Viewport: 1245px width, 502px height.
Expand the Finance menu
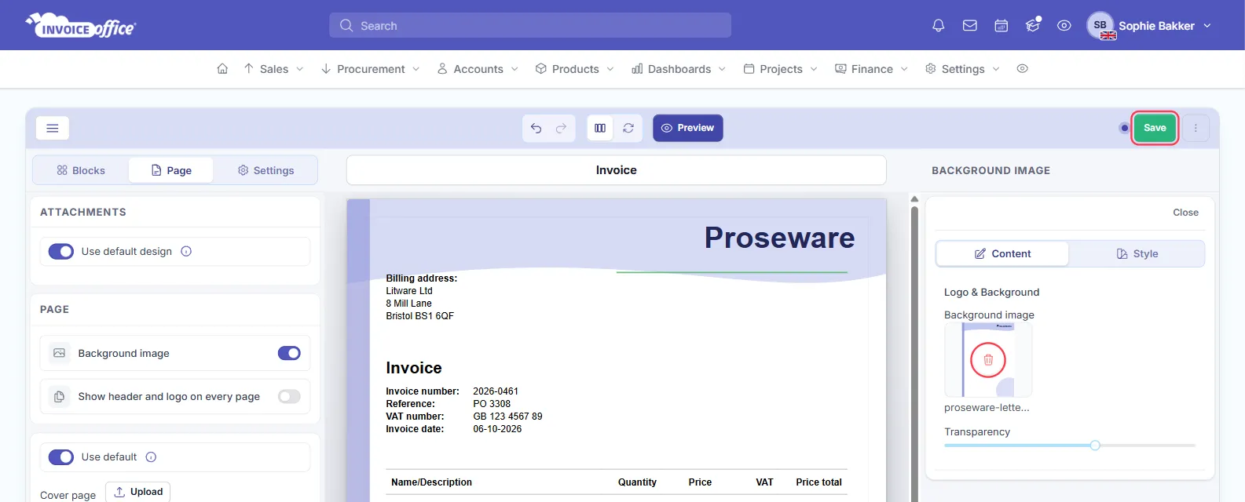(871, 69)
